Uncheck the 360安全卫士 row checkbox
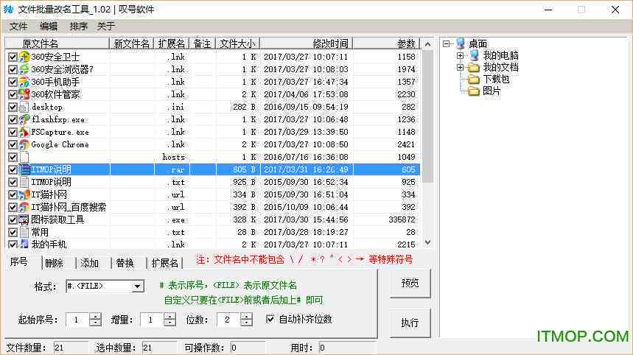633x355 pixels. click(13, 57)
